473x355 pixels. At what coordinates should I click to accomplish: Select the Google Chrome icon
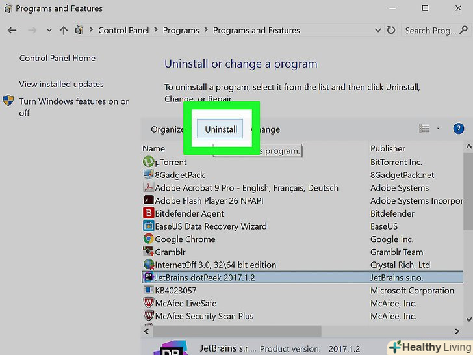(x=148, y=239)
